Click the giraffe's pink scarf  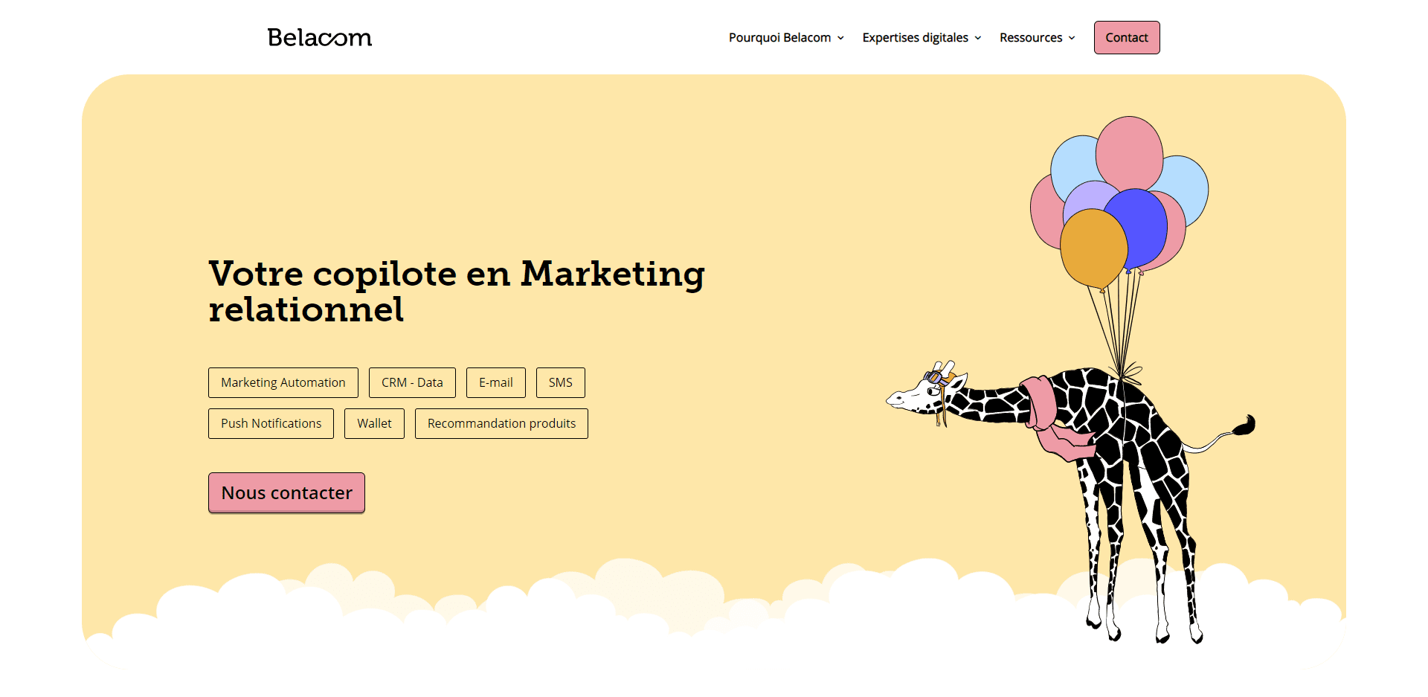coord(1052,420)
